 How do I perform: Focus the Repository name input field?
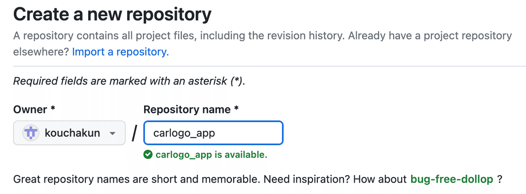213,133
